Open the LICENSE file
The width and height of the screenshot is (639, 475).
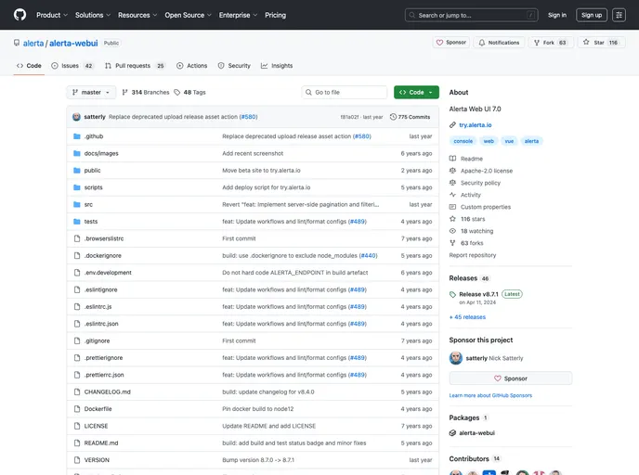click(x=96, y=426)
